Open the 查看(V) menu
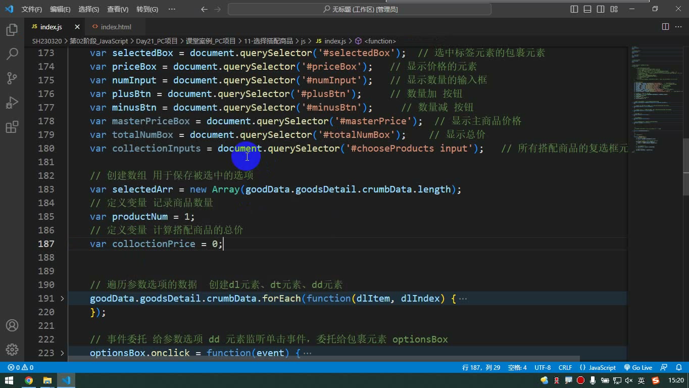689x388 pixels. [118, 9]
